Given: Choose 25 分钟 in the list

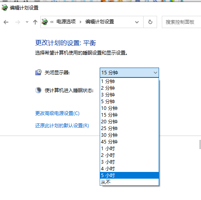Looking at the screenshot, I should point(129,128).
